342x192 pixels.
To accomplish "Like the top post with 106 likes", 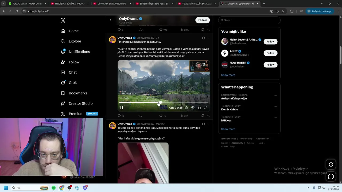I will click(163, 30).
